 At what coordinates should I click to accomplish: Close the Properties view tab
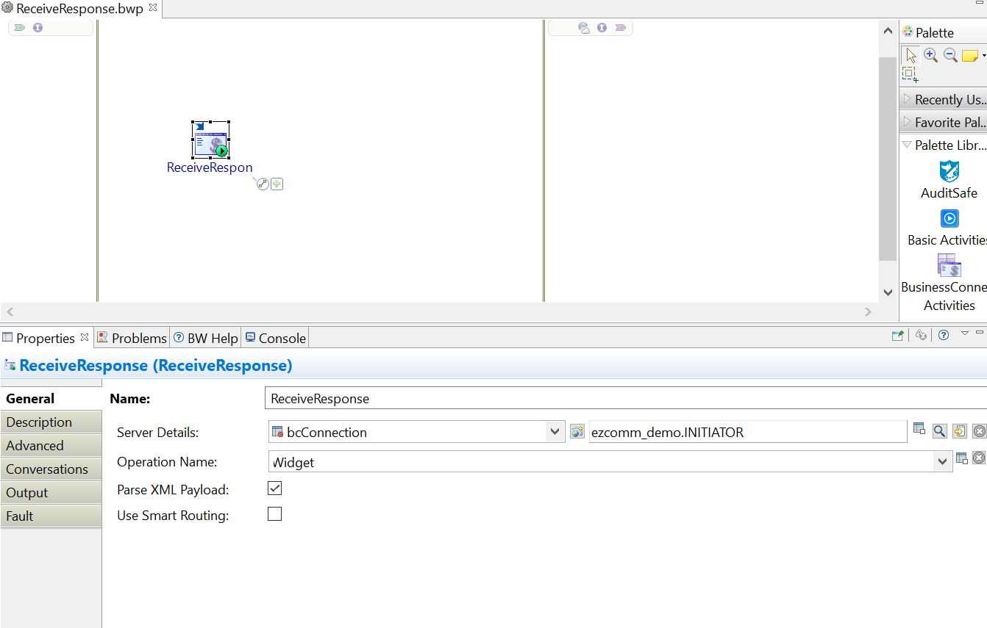(85, 337)
